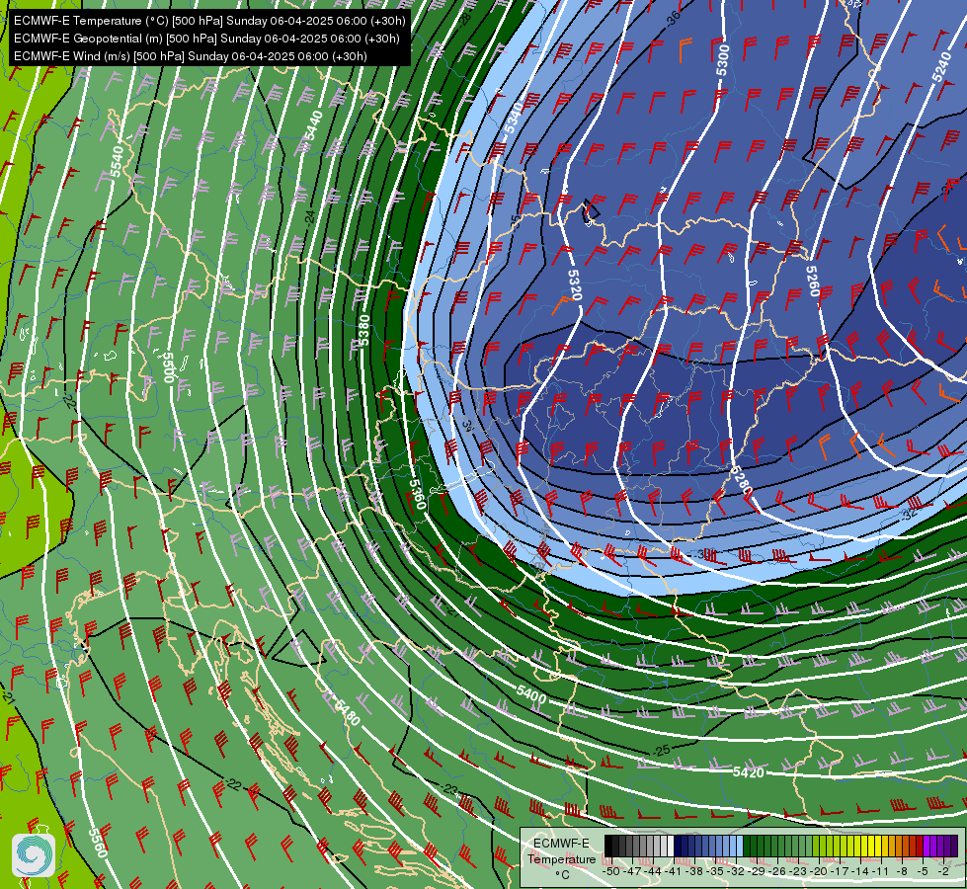
Task: Click the swirl logo icon
Action: pyautogui.click(x=34, y=855)
